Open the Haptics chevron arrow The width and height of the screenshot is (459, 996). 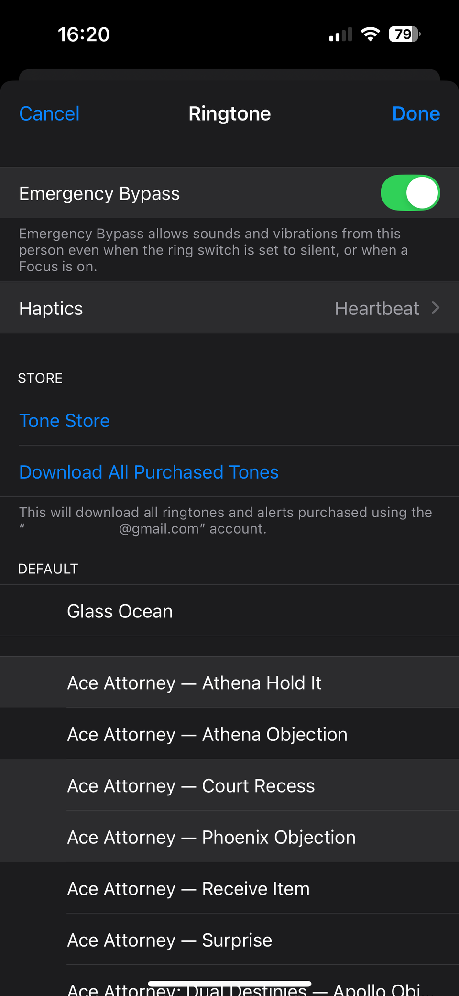[435, 308]
